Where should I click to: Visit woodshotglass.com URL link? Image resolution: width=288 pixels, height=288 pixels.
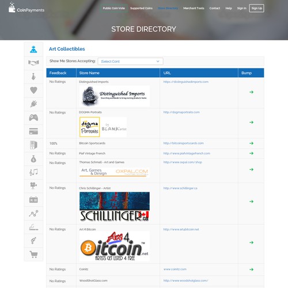185,281
